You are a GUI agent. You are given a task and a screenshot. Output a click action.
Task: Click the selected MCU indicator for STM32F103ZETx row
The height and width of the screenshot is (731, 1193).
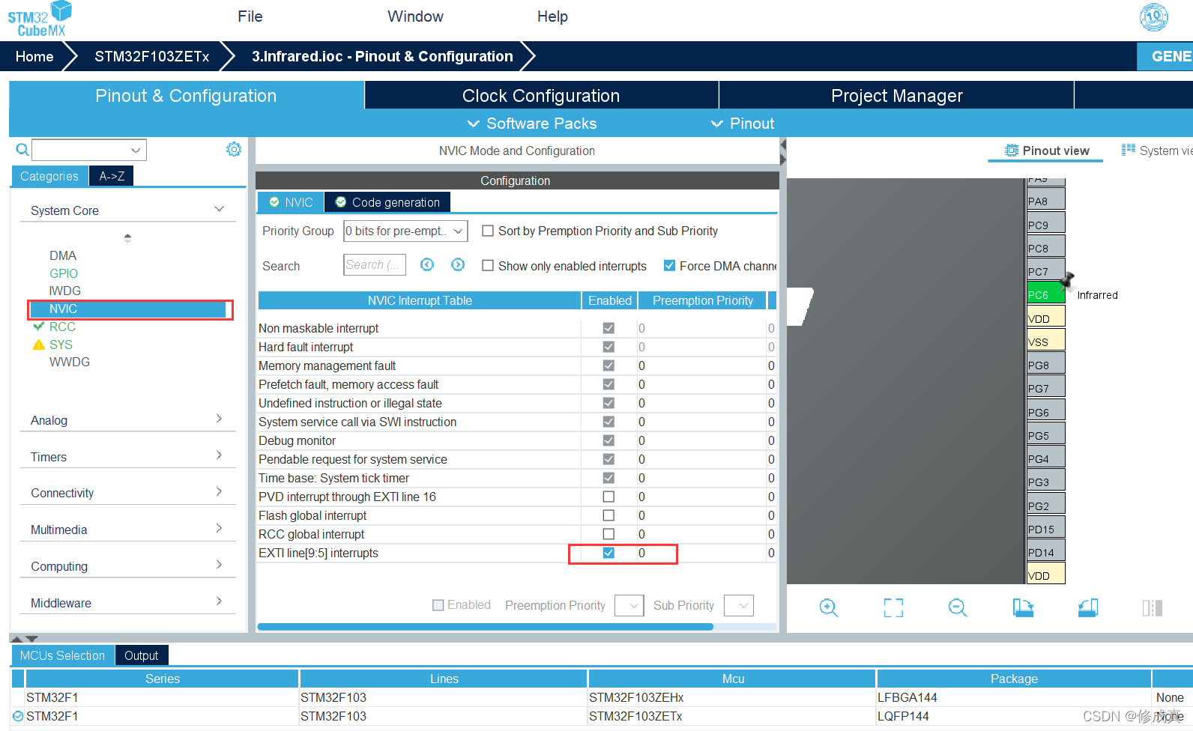(18, 716)
